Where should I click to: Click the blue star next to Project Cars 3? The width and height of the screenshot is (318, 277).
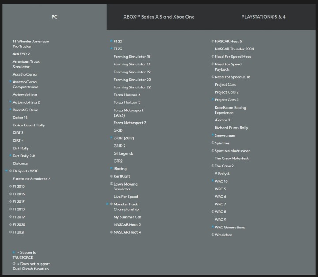[212, 99]
